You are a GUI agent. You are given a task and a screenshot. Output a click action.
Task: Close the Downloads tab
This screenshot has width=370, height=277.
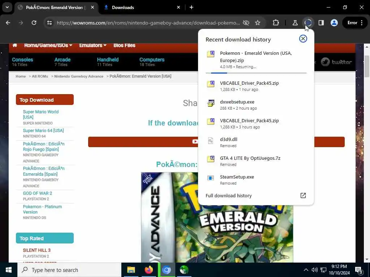point(178,7)
